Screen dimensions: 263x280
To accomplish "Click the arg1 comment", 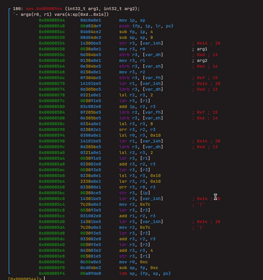I will tap(202, 49).
